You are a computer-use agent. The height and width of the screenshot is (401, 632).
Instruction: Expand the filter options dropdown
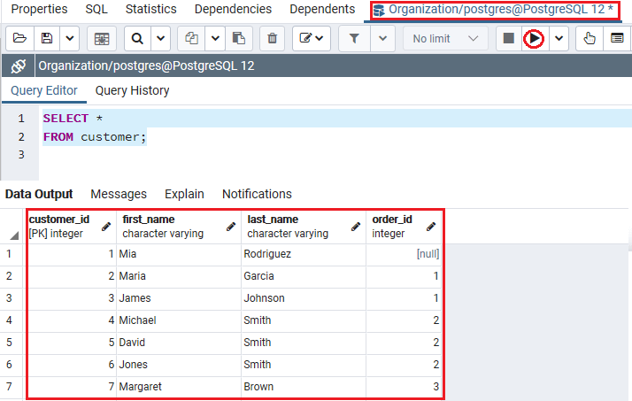pyautogui.click(x=382, y=38)
